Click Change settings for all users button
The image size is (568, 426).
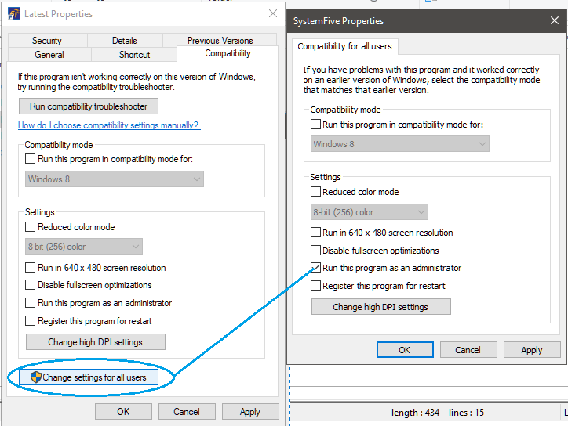click(89, 377)
